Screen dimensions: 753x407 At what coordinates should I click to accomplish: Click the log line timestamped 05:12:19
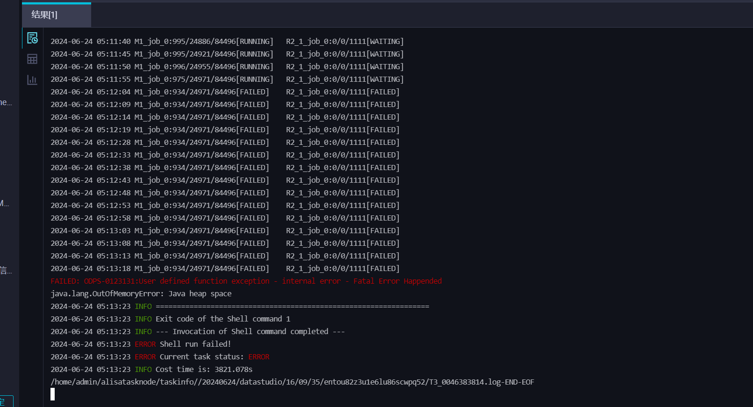[225, 130]
